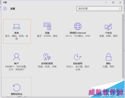Open the 轻松使用 ease of access icon
The width and height of the screenshot is (125, 98).
point(78,57)
